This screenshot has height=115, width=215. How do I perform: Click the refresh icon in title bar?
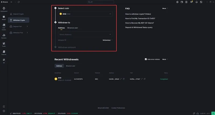coord(19,2)
